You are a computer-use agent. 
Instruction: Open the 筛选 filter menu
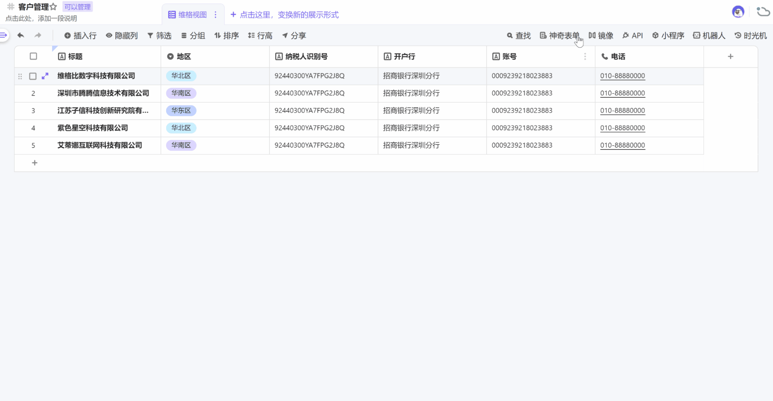click(x=159, y=36)
